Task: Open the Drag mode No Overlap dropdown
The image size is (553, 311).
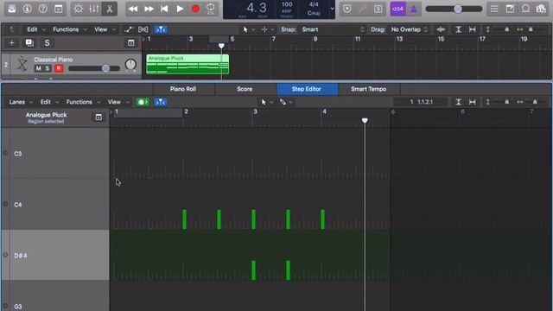Action: (409, 29)
